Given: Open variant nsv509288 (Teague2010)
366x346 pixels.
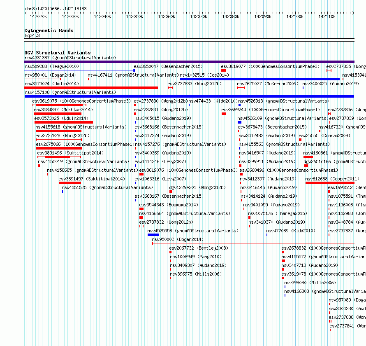Looking at the screenshot, I should click(52, 66).
